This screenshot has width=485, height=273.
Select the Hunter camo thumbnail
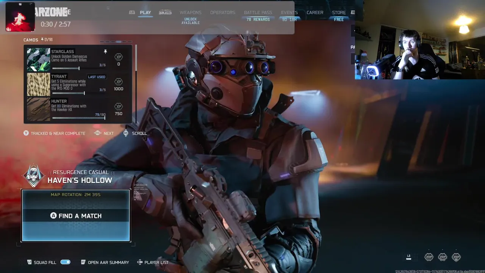pos(38,110)
